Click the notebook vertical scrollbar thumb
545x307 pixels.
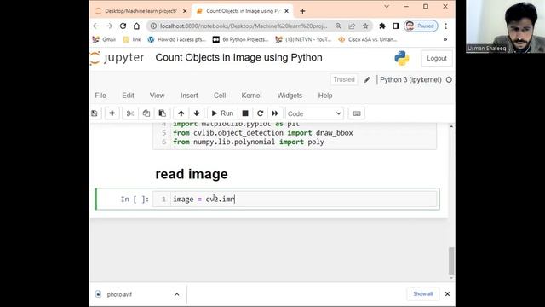pyautogui.click(x=451, y=261)
